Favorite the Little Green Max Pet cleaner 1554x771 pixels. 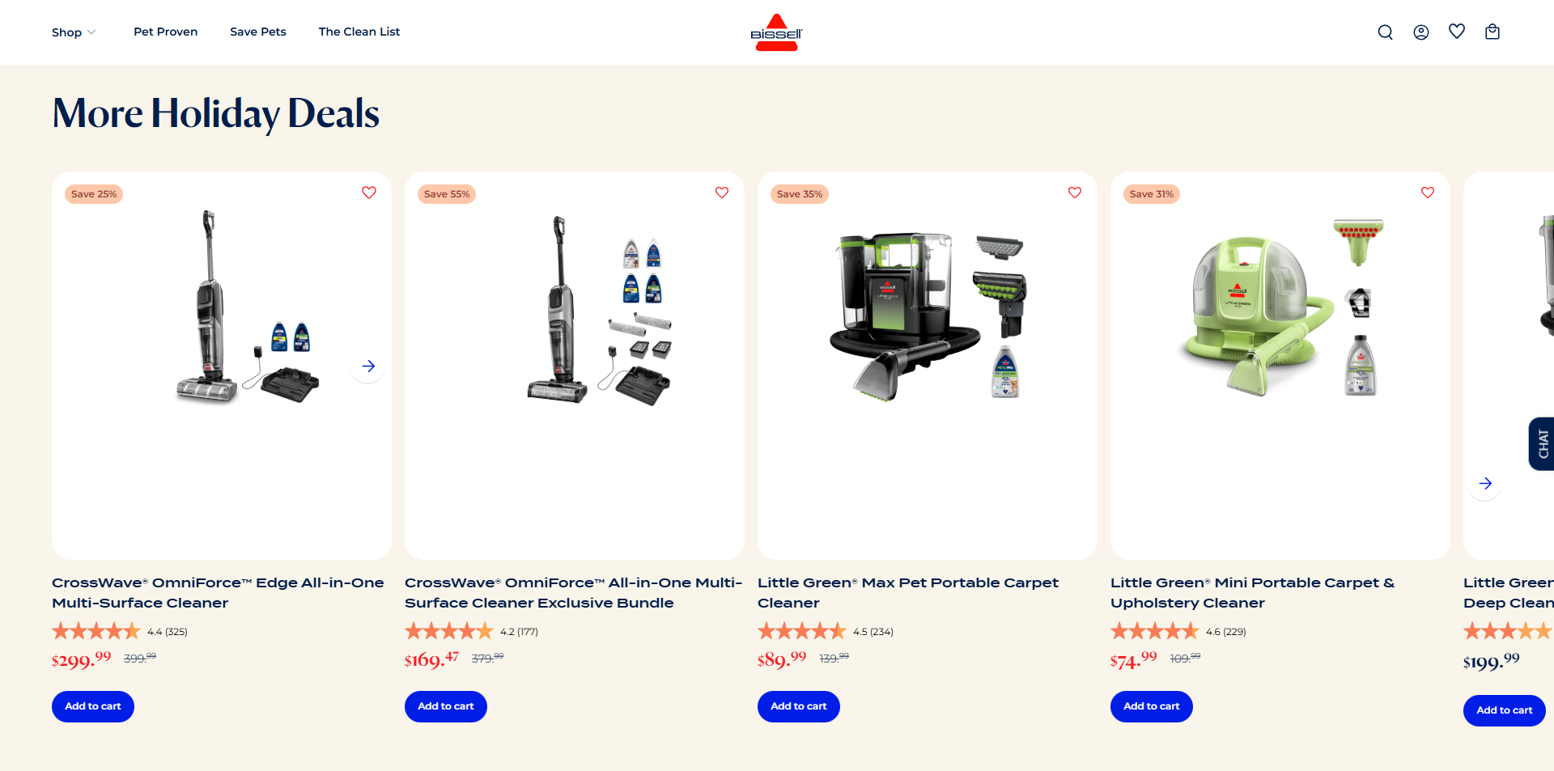pyautogui.click(x=1075, y=193)
